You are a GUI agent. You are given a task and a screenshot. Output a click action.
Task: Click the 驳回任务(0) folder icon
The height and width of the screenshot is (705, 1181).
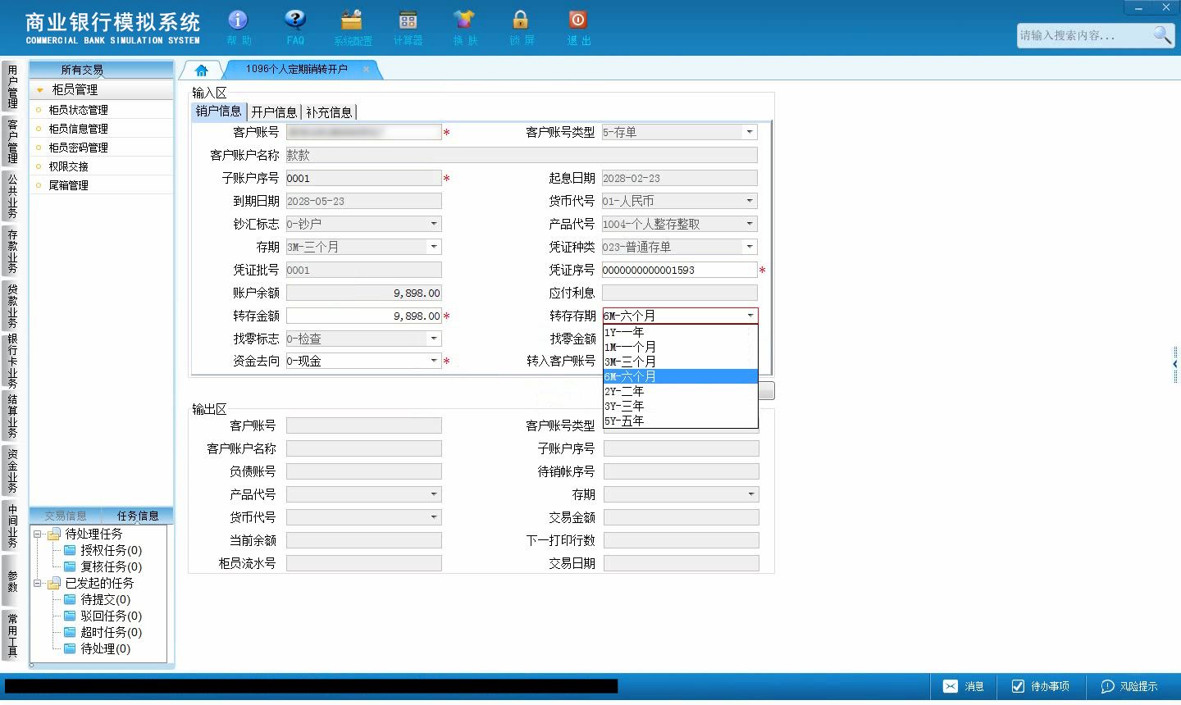pos(71,616)
